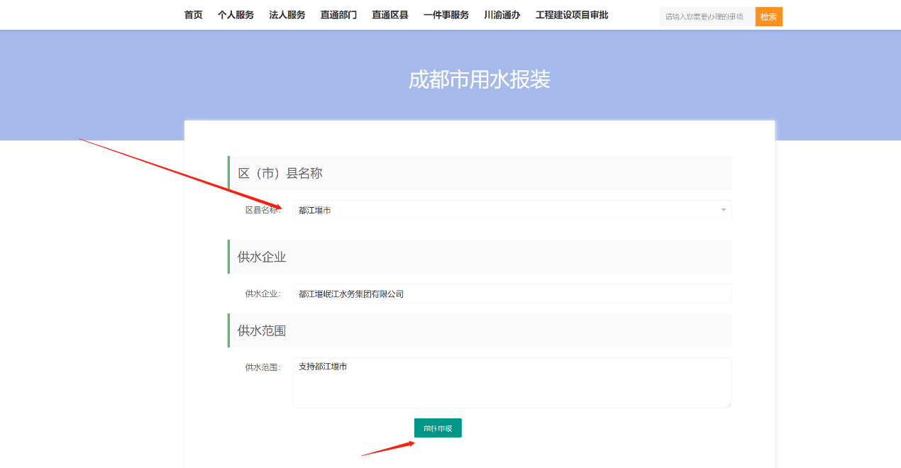
Task: Click the 供水企业 company name field
Action: [512, 294]
